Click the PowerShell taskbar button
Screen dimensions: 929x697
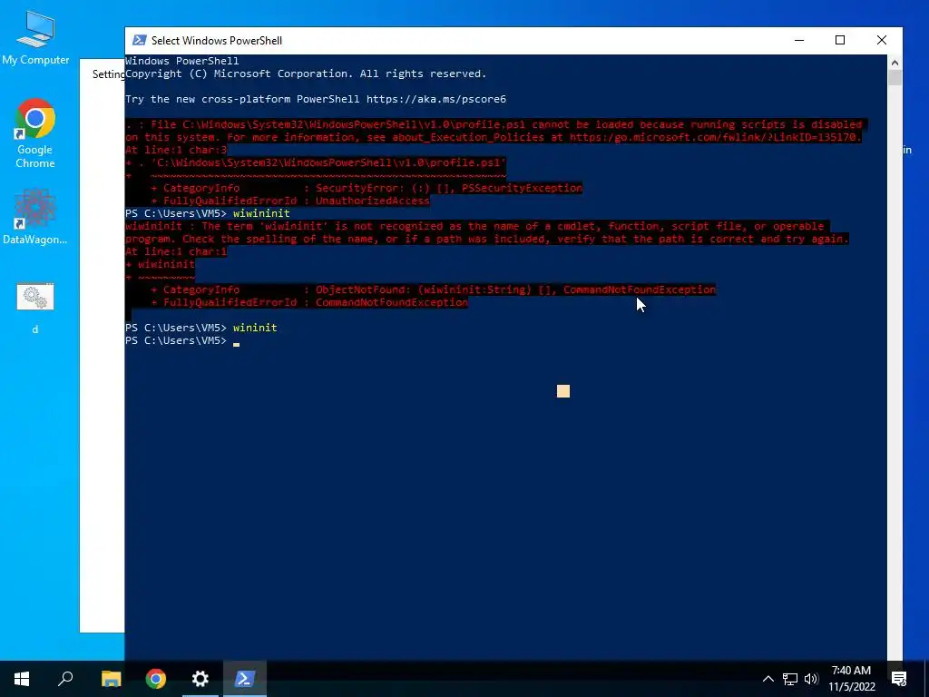[245, 679]
